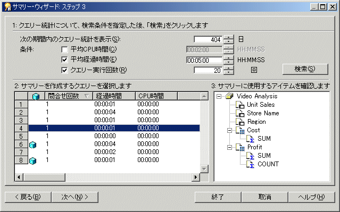340x212 pixels.
Task: Click the horizontal scrollbar thumb
Action: tap(44, 177)
